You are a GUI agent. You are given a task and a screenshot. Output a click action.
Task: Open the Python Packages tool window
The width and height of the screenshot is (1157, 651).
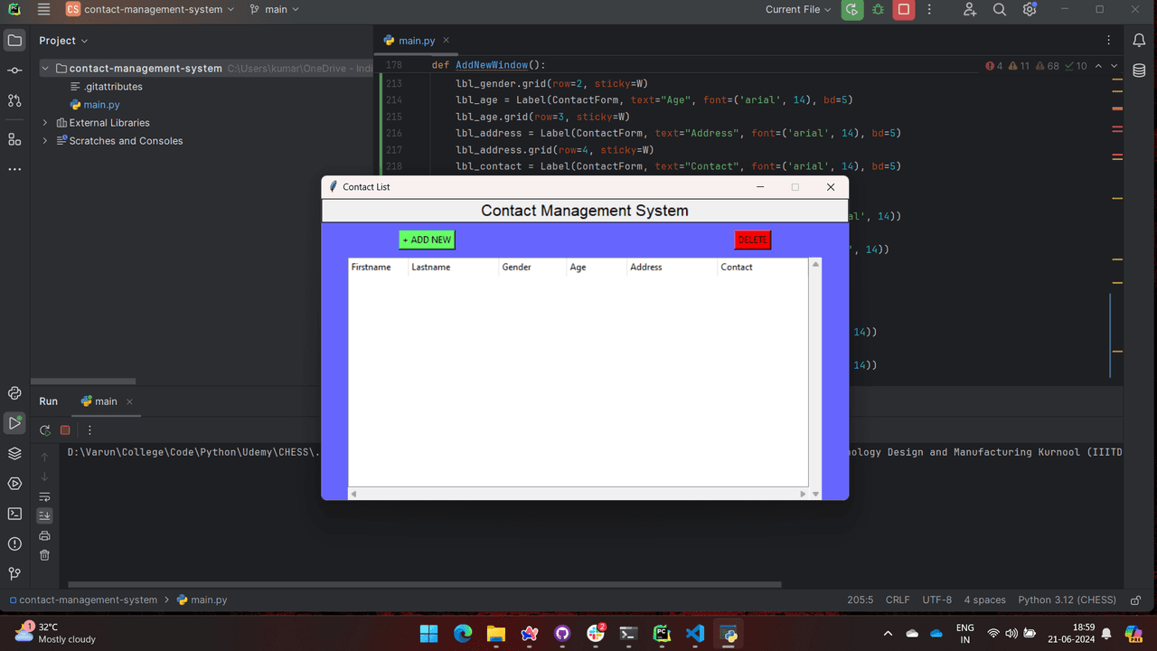pos(14,453)
